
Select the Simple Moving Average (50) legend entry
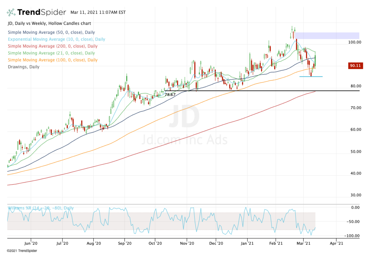coord(51,32)
